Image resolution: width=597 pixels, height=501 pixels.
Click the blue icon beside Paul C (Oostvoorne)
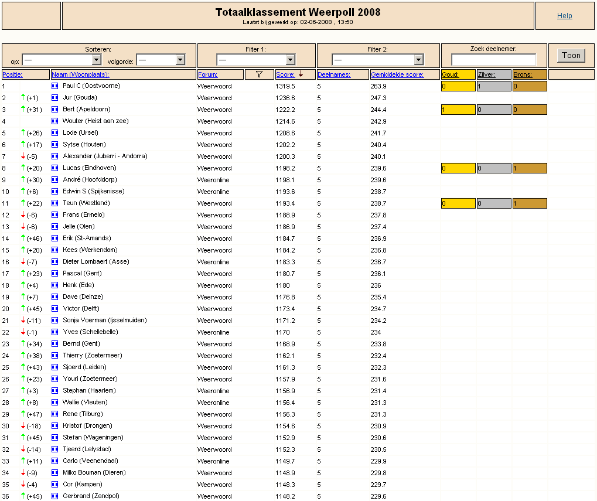click(55, 86)
